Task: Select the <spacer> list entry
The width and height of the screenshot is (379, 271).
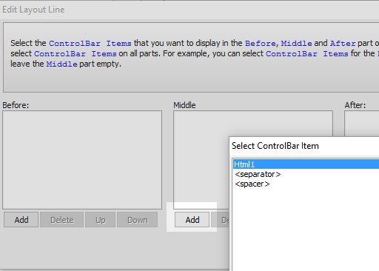Action: click(x=306, y=184)
